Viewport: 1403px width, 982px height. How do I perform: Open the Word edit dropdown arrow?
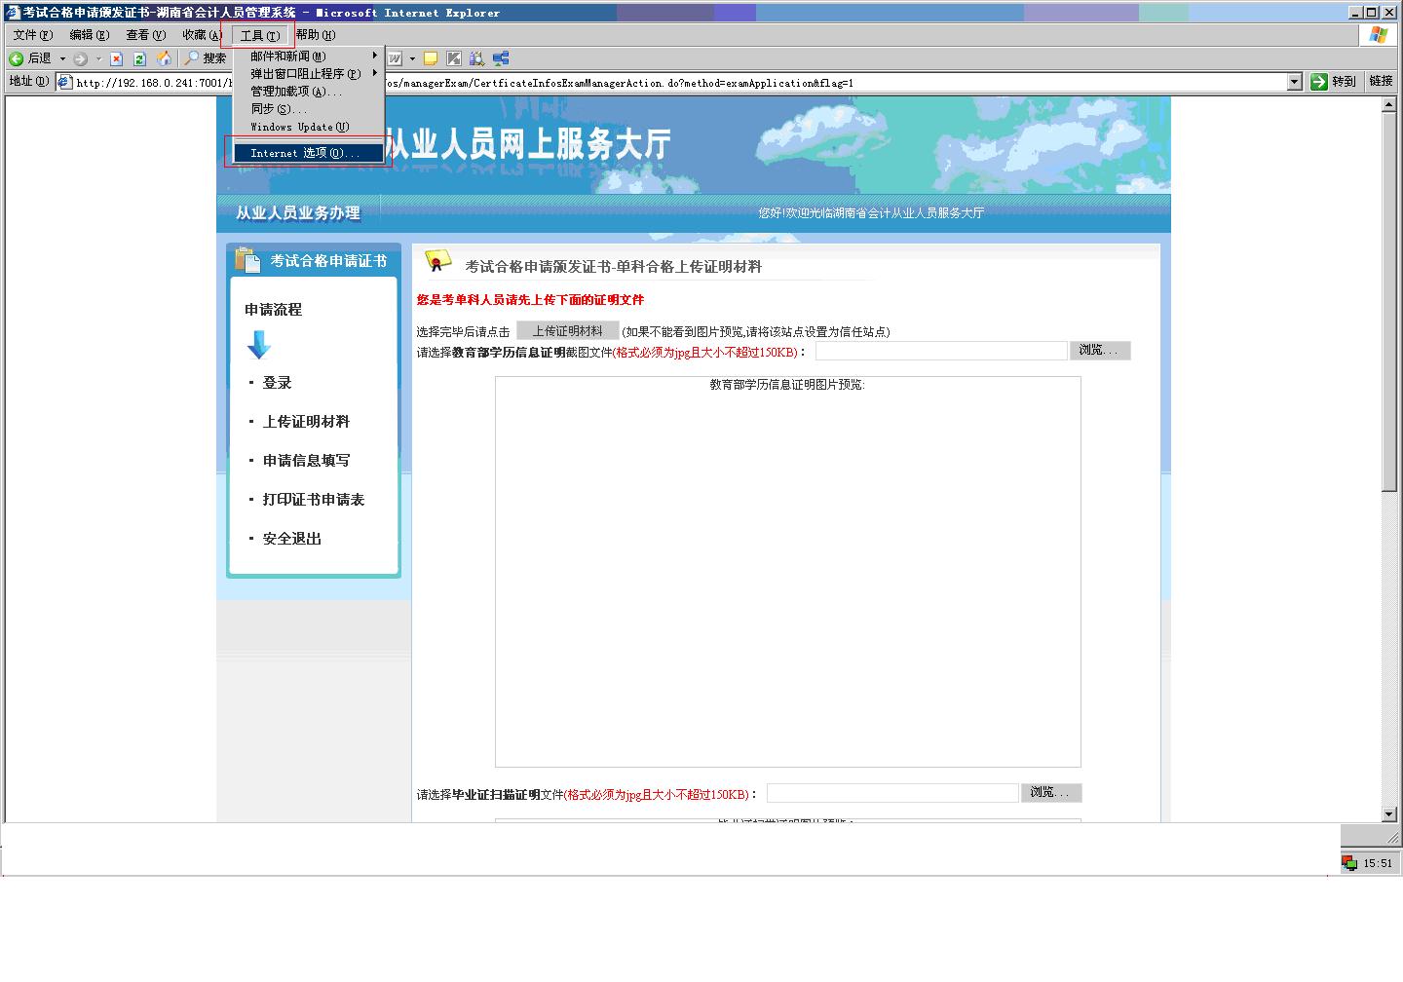pos(412,58)
